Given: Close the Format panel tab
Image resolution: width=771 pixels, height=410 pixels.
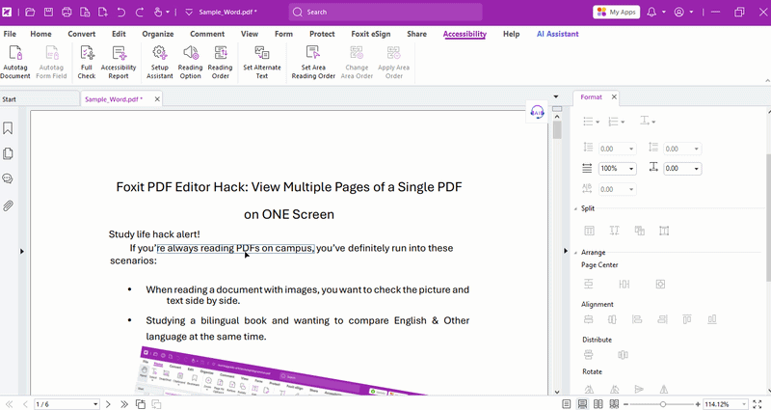Looking at the screenshot, I should (614, 97).
